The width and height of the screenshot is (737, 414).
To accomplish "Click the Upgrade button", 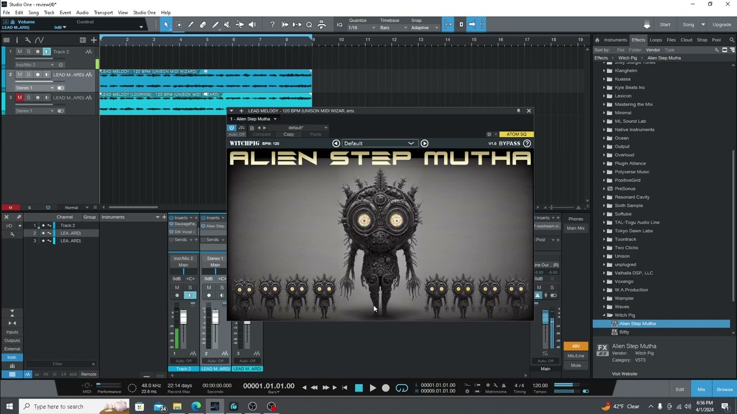I will [722, 25].
